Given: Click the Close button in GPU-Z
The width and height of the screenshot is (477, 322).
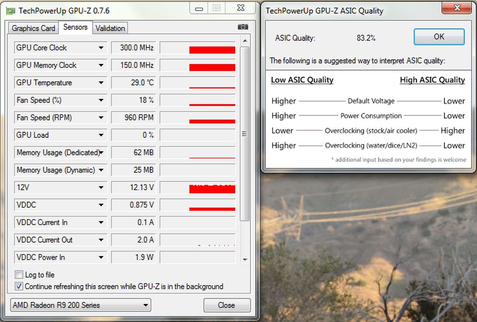Looking at the screenshot, I should click(227, 305).
